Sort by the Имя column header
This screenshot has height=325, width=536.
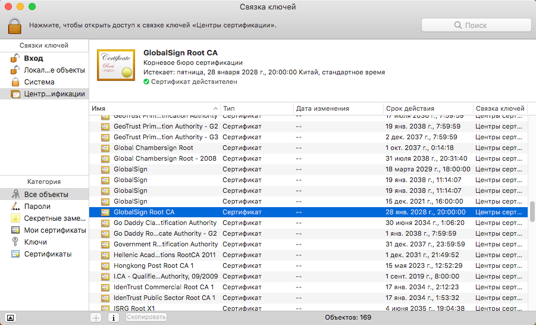(155, 108)
